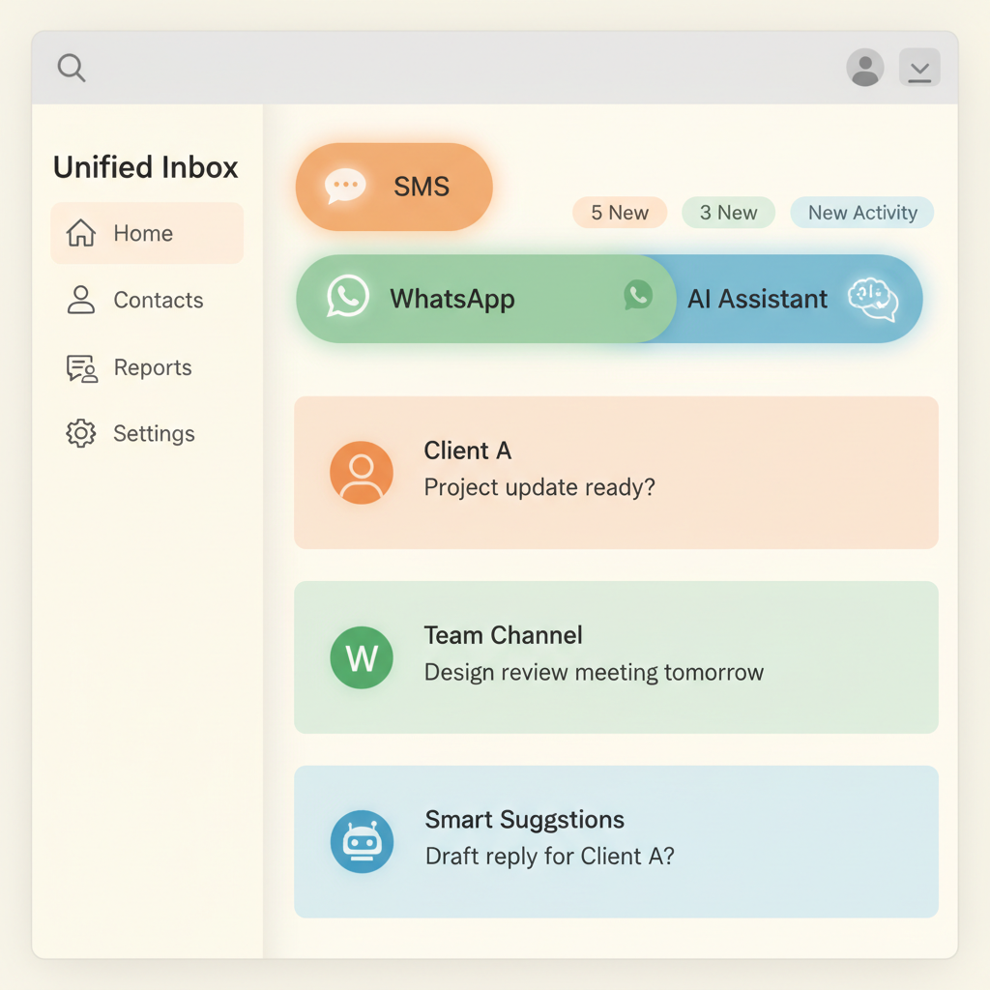Click the Home house icon
990x990 pixels.
click(x=81, y=233)
